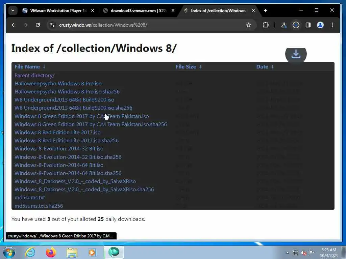Open Windows 8 Red Edition Lite 2017.iso.sha256
Viewport: 346px width, 259px height.
click(x=67, y=141)
